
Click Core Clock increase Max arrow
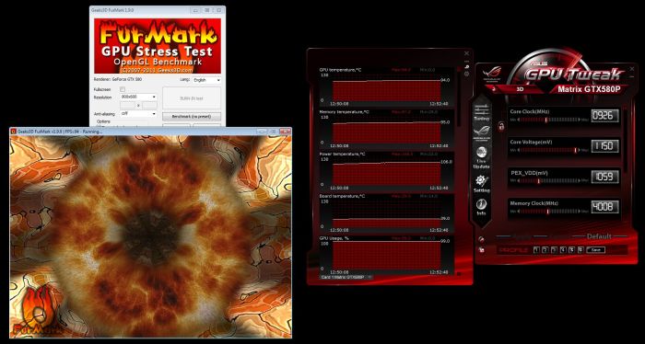[580, 120]
